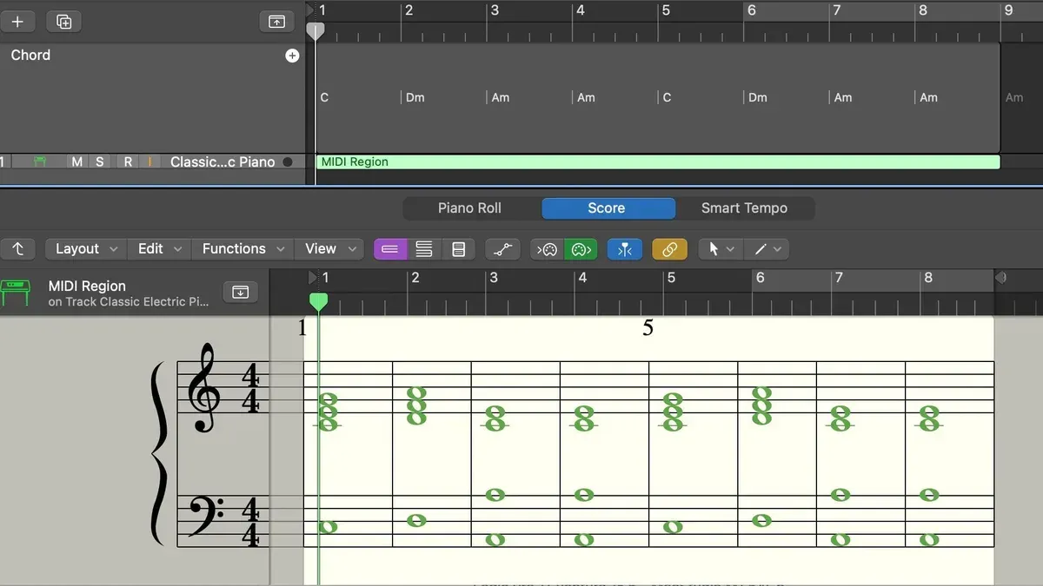
Task: Click the 'on Track Classic Electric Pi...' label
Action: click(x=129, y=302)
